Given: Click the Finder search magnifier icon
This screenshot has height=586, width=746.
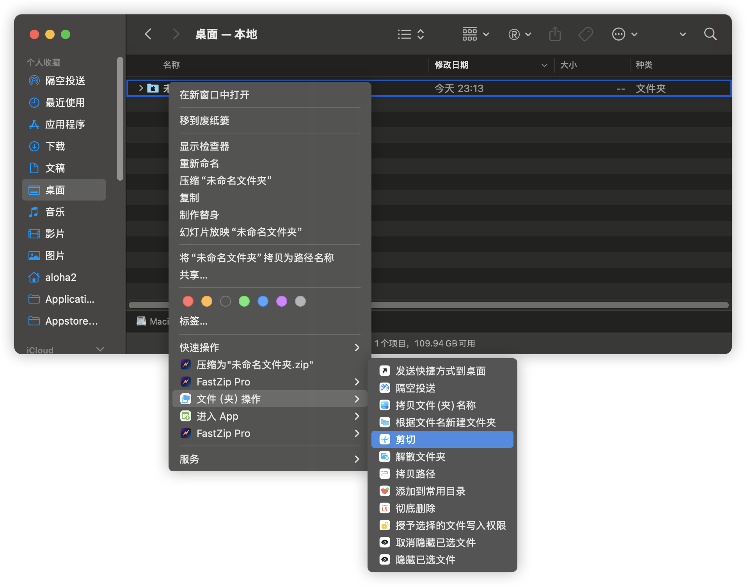Looking at the screenshot, I should pos(710,34).
